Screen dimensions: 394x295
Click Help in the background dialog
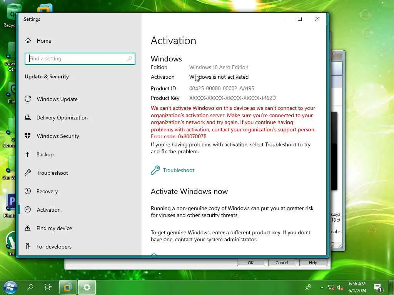click(313, 263)
